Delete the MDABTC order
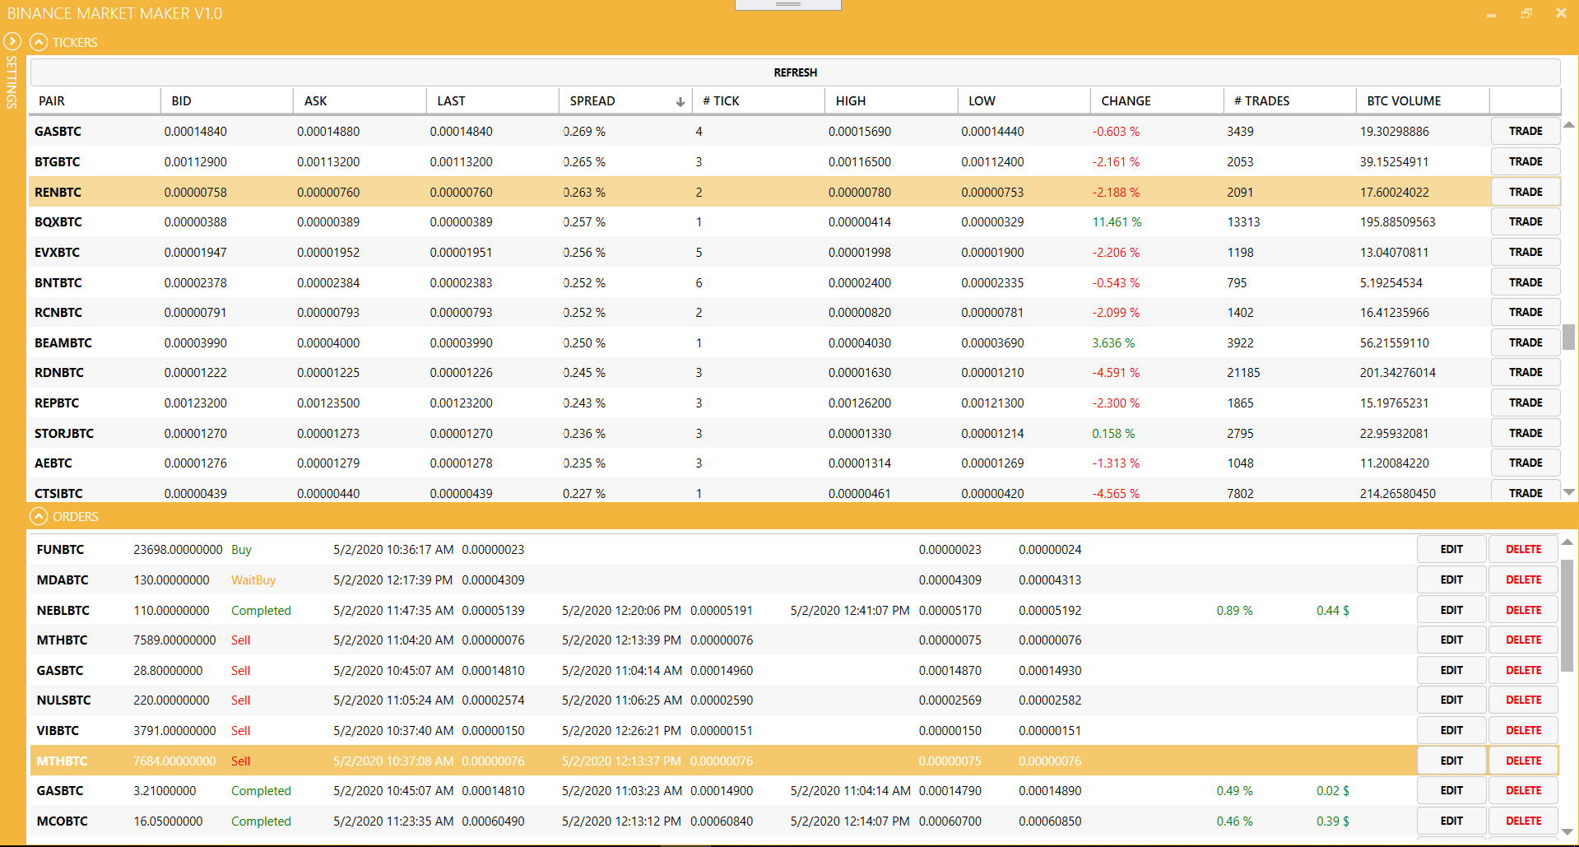The width and height of the screenshot is (1579, 847). [x=1523, y=579]
